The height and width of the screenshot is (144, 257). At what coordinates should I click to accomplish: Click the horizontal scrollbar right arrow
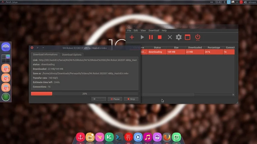pyautogui.click(x=233, y=95)
